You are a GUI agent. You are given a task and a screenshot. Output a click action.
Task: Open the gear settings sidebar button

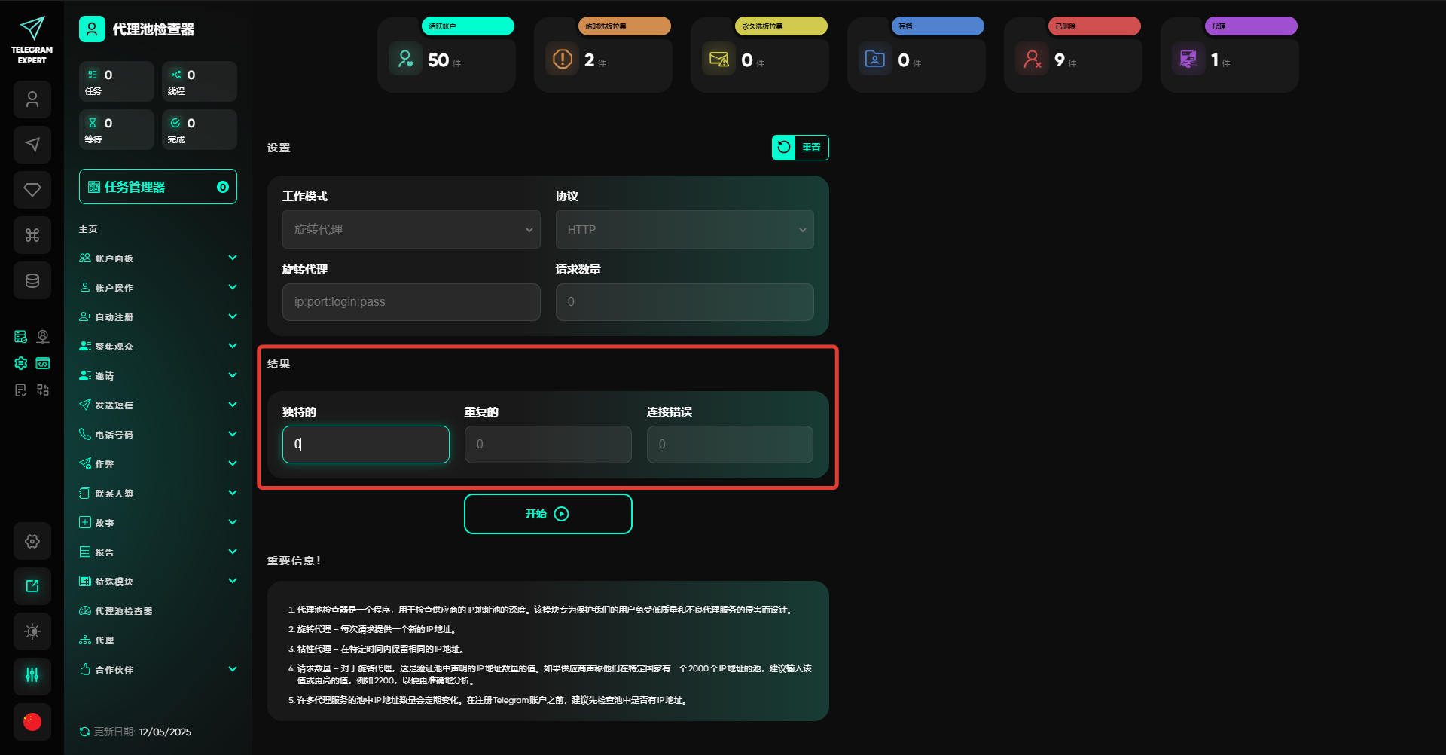[32, 541]
